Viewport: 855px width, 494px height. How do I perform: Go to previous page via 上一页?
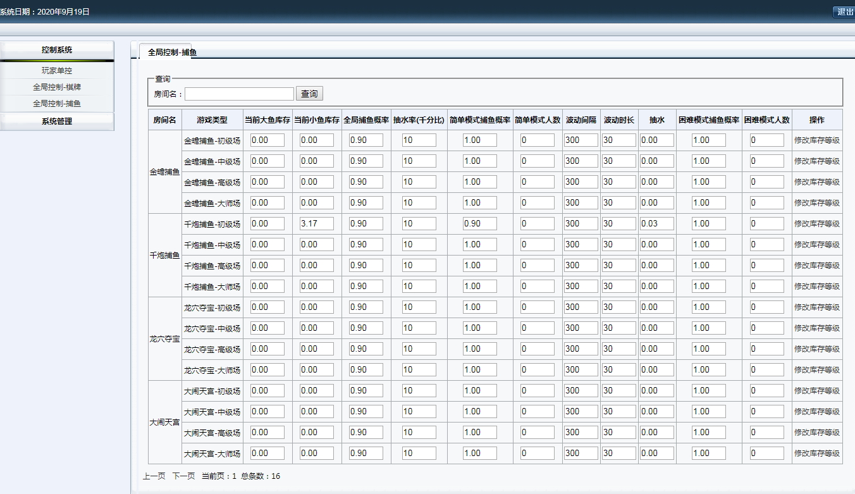click(x=154, y=476)
